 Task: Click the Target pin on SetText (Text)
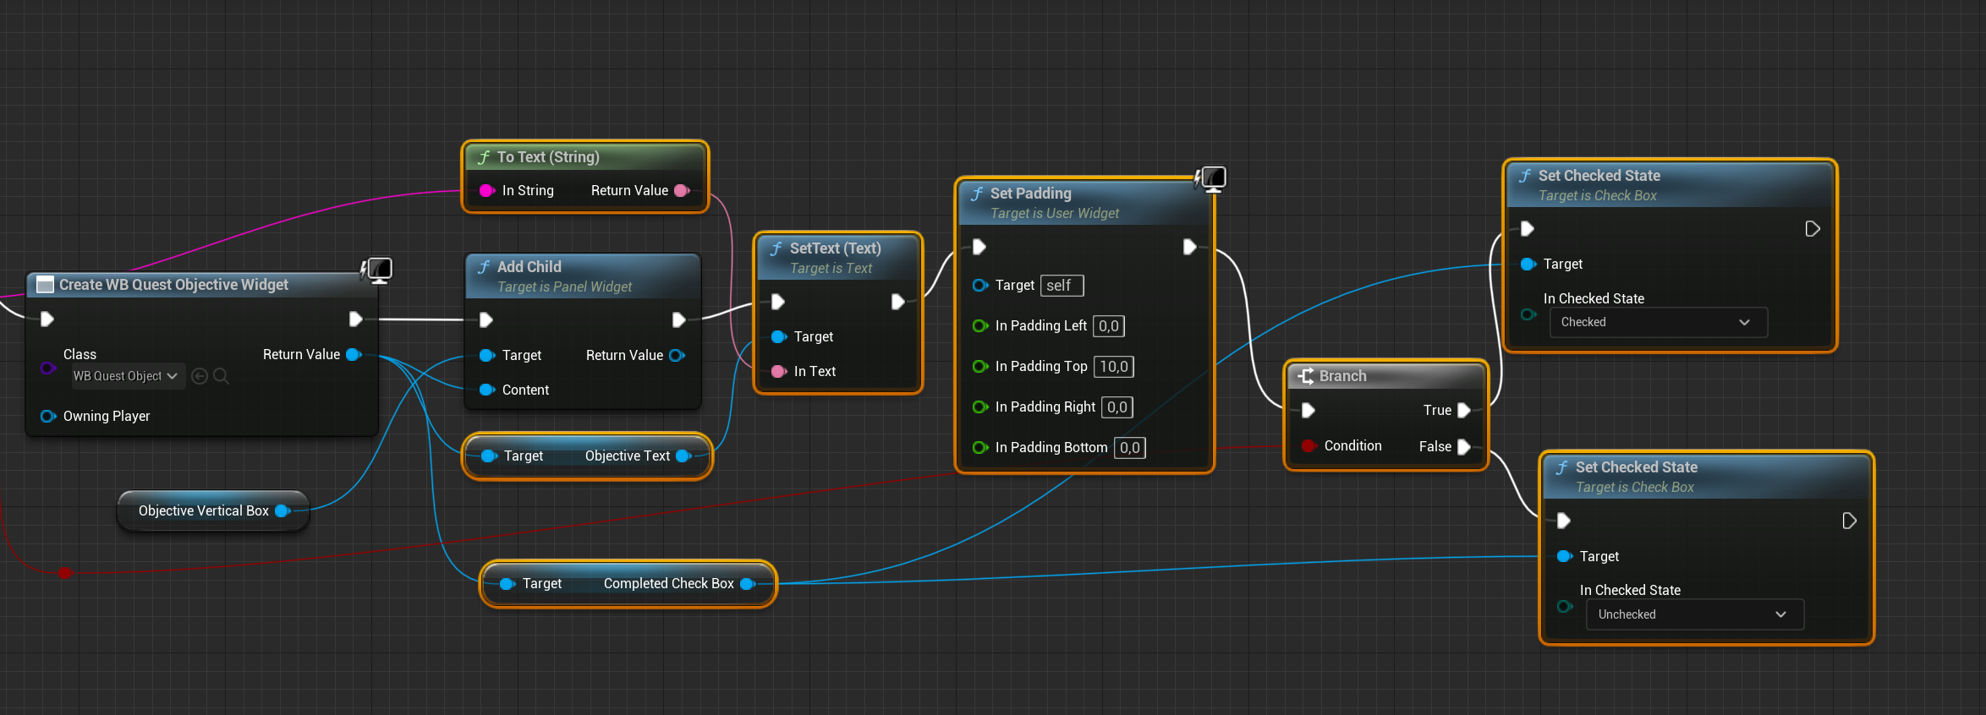coord(779,336)
